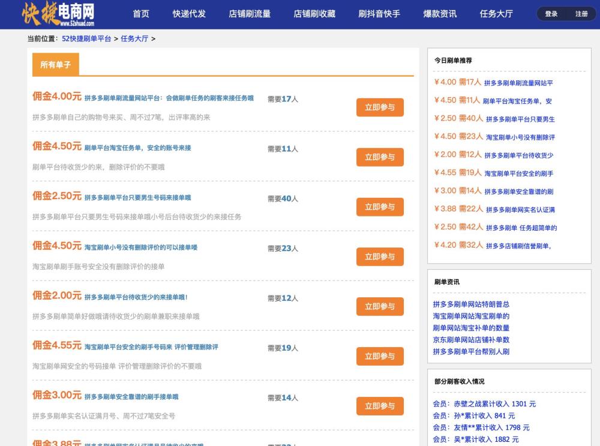Click description 淘宝刷单刷手账号安全没有删除评价的接单
Screen dimensions: 600x446
click(98, 267)
